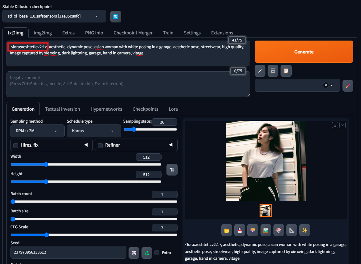361x264 pixels.
Task: Switch to Textual Inversion tab
Action: coord(63,109)
